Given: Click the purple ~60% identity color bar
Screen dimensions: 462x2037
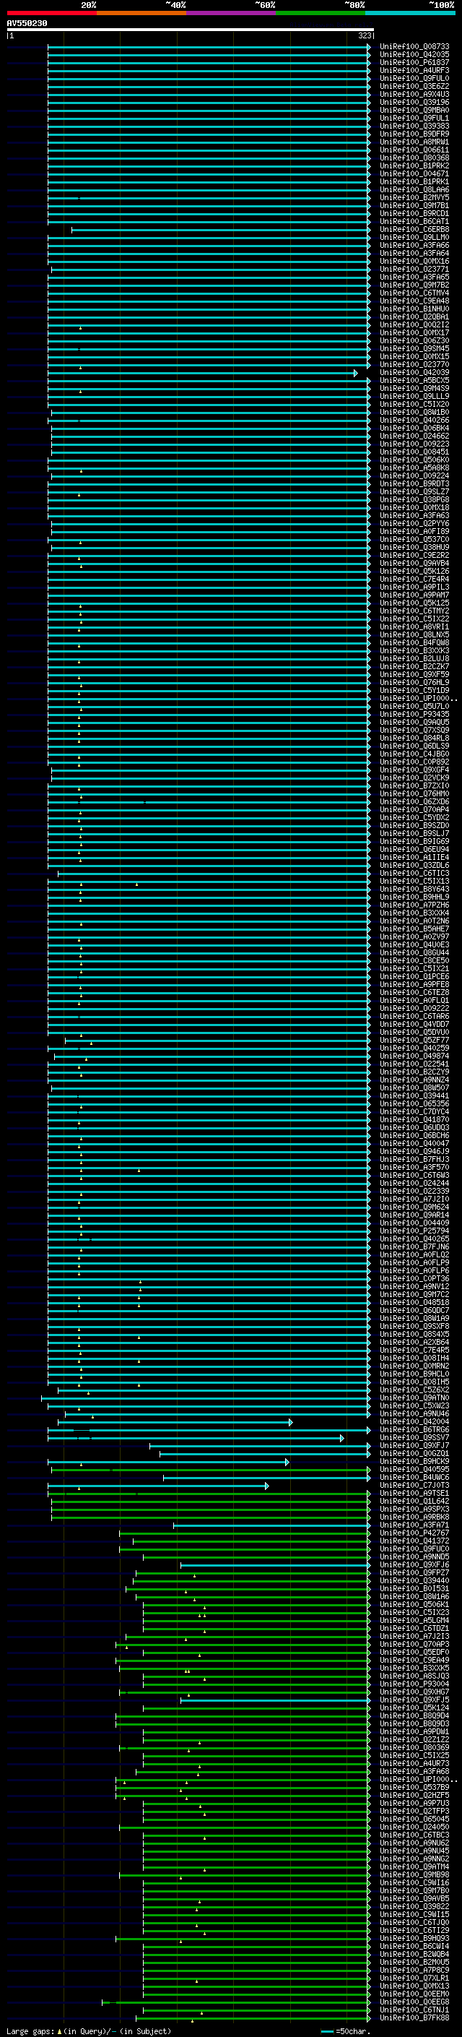Looking at the screenshot, I should pos(230,13).
